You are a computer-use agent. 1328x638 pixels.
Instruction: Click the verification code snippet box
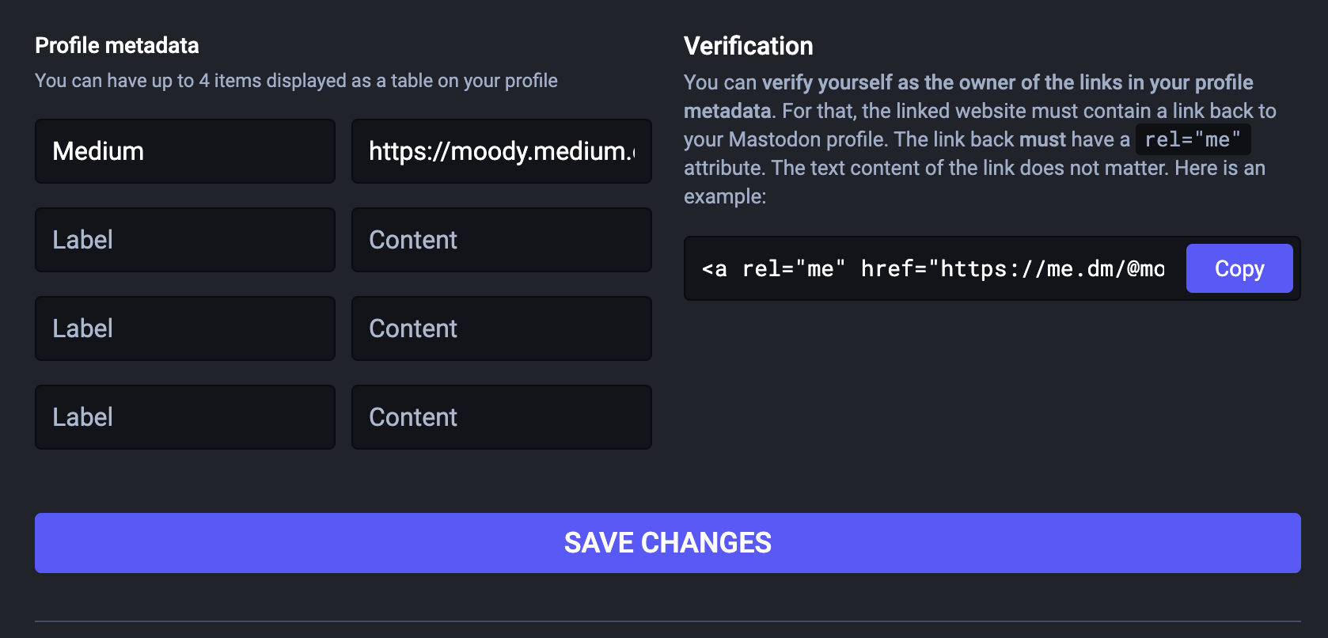coord(934,269)
